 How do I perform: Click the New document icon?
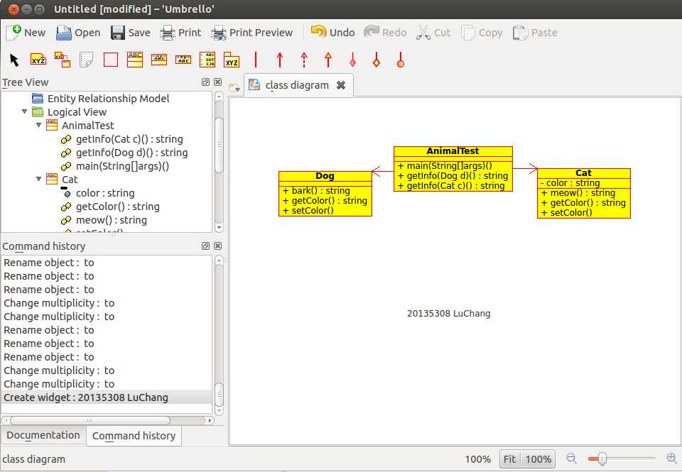(26, 33)
